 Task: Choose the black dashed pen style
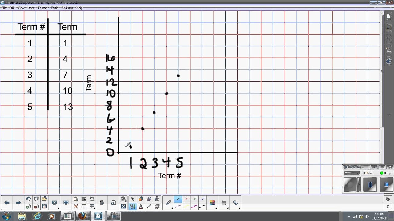coord(202,206)
